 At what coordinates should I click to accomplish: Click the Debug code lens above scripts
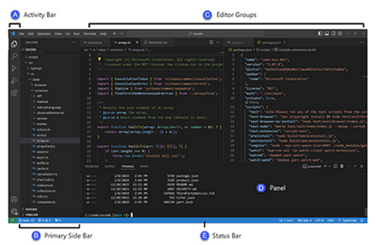[x=252, y=102]
